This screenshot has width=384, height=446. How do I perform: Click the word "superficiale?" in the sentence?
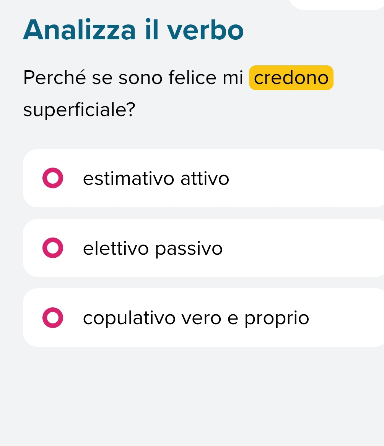(x=79, y=110)
